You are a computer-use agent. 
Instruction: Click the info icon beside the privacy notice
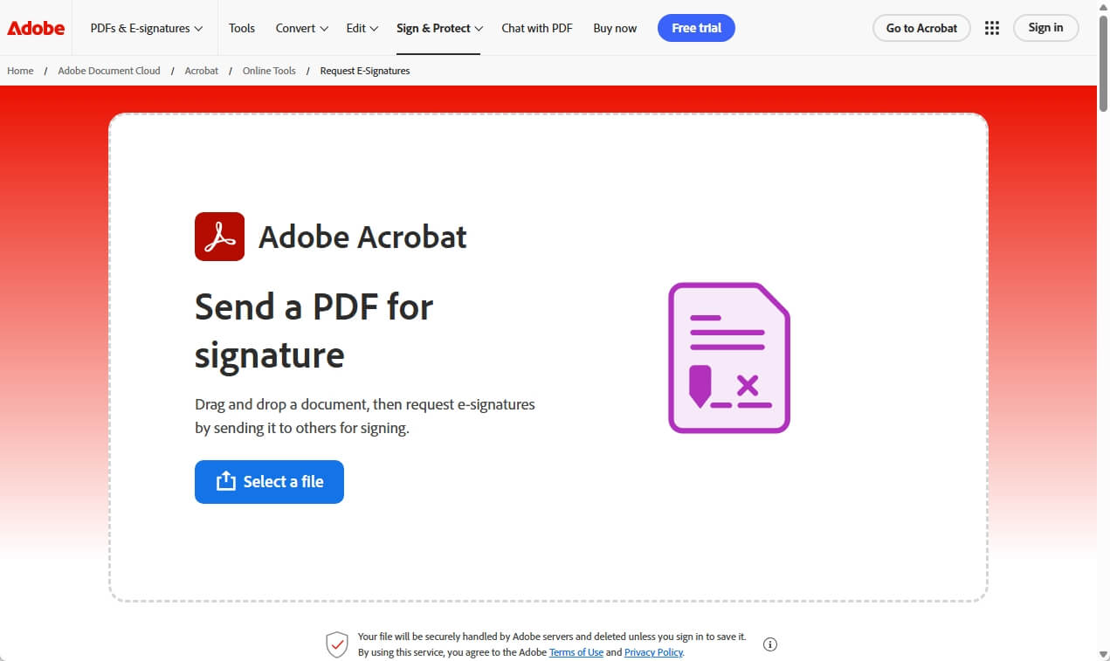770,644
